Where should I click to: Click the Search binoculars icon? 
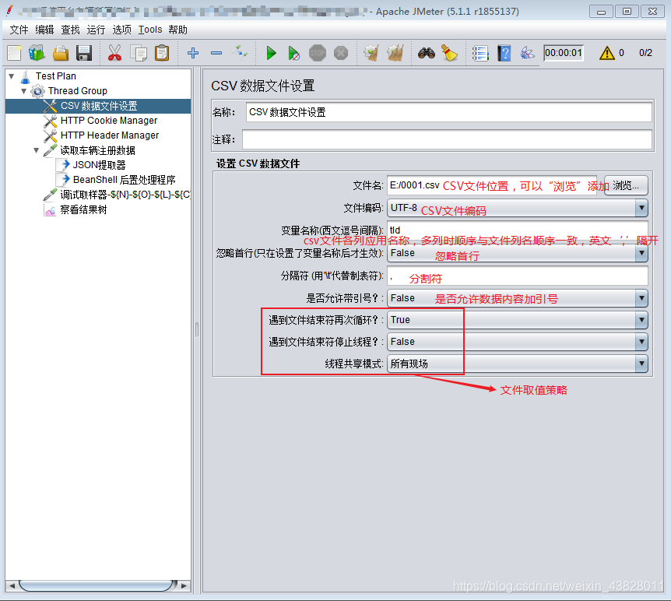[x=427, y=53]
